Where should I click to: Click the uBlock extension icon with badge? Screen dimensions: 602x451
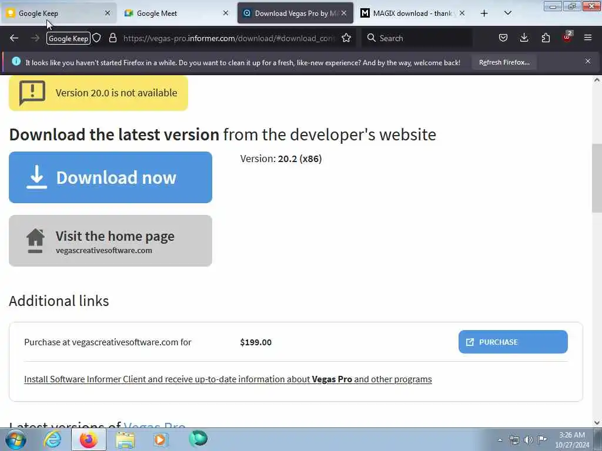click(567, 37)
